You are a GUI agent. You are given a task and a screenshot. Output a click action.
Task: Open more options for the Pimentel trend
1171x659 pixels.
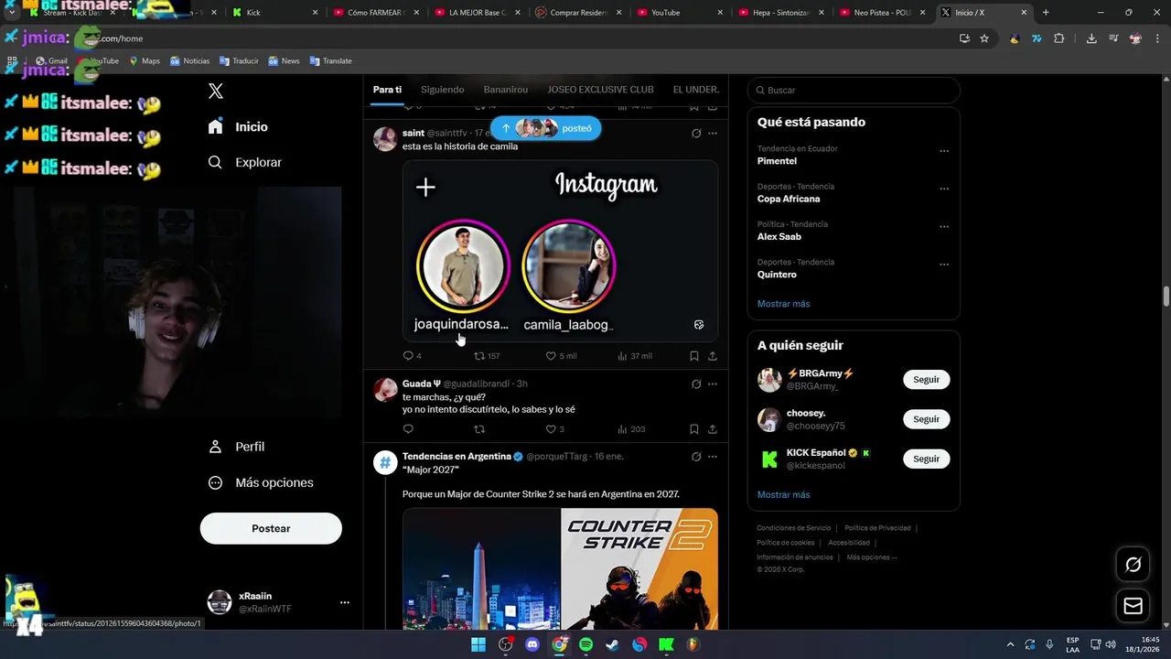pyautogui.click(x=944, y=151)
